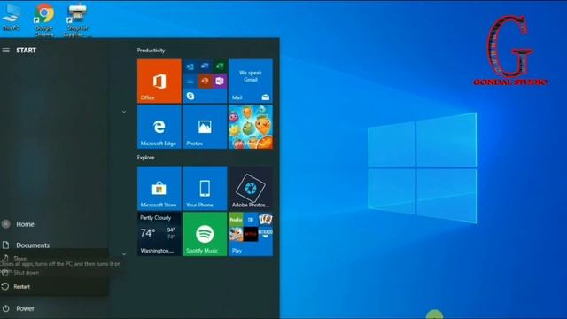Click Skype icon in Office apps tile
The width and height of the screenshot is (567, 319).
pyautogui.click(x=190, y=96)
